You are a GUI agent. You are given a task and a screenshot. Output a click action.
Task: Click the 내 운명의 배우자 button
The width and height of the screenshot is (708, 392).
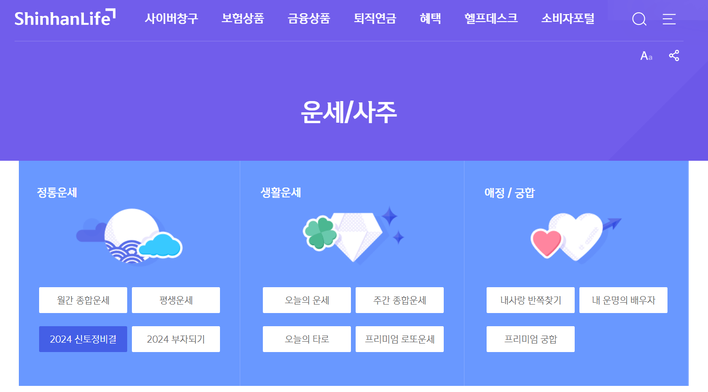(x=623, y=300)
